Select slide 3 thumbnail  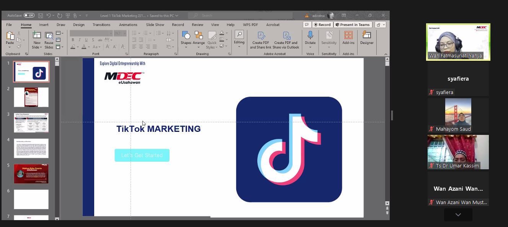tap(31, 123)
